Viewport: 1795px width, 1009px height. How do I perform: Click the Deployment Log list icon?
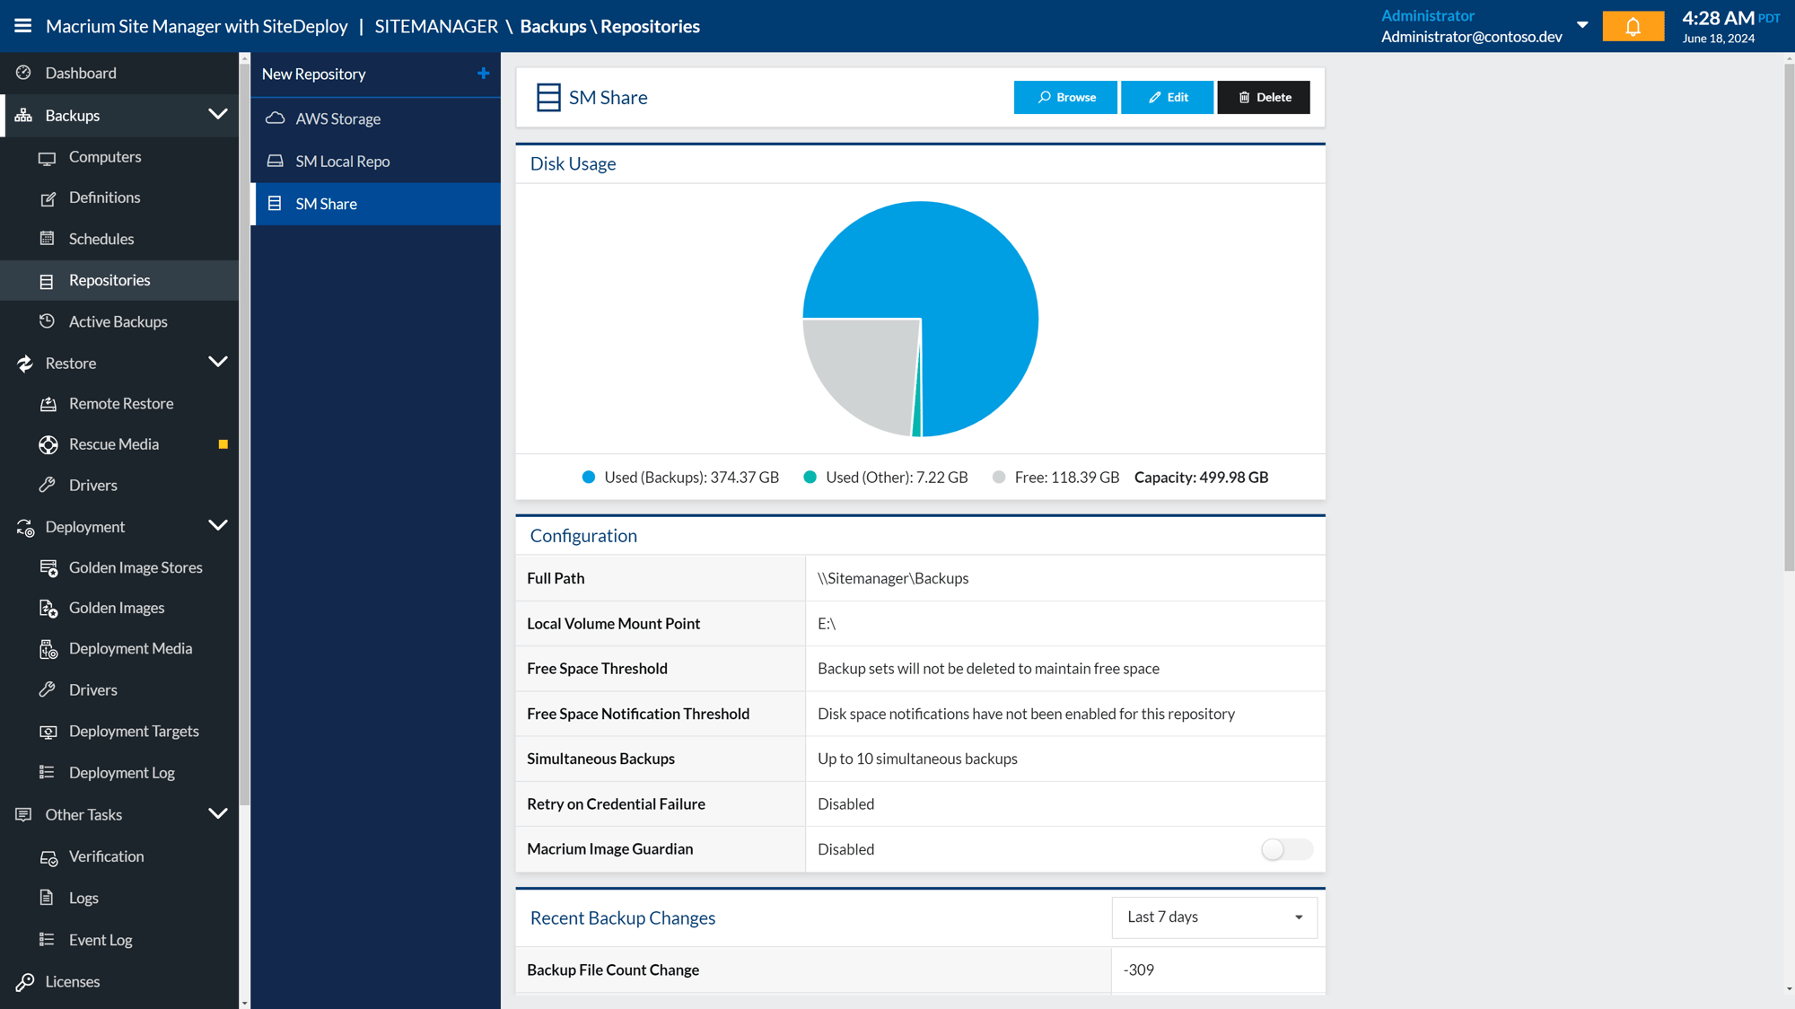(x=48, y=772)
